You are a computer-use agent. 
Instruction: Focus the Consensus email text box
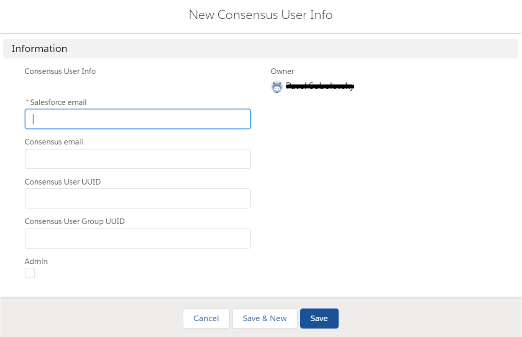[x=138, y=159]
